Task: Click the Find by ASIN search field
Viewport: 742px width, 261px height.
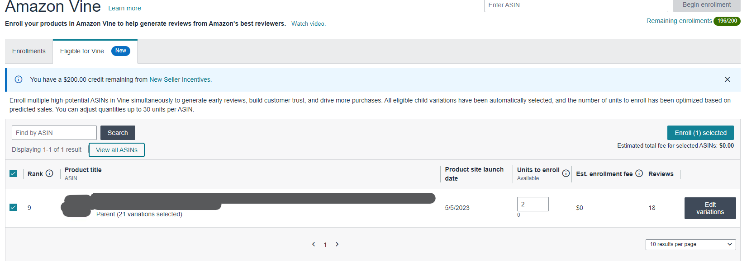Action: [x=54, y=133]
